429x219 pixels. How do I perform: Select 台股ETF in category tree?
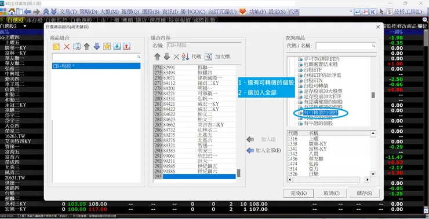[312, 70]
